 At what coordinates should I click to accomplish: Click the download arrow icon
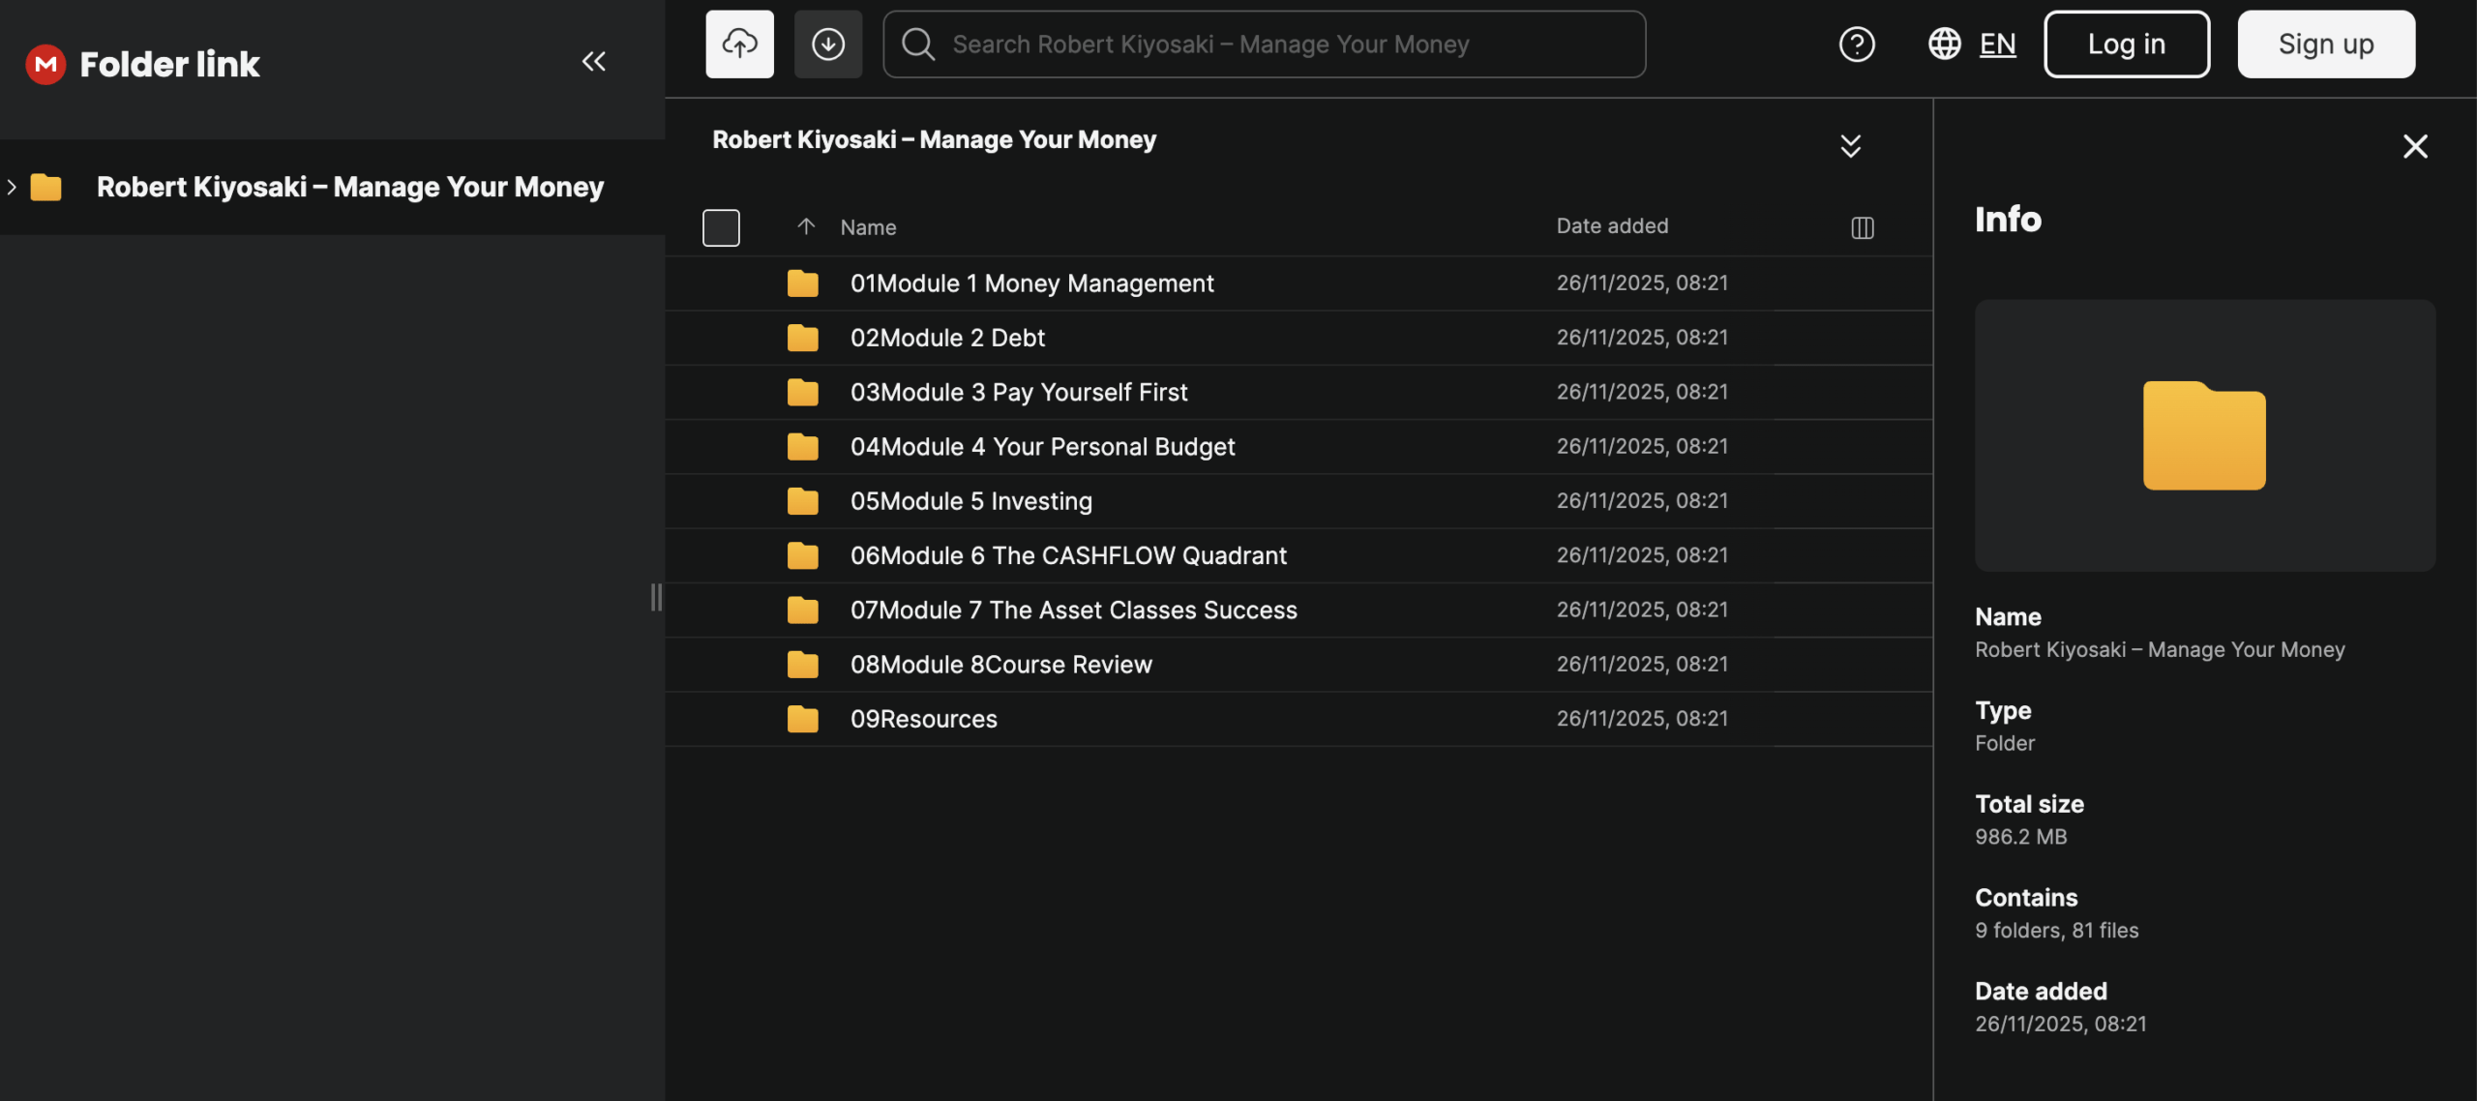pyautogui.click(x=827, y=45)
